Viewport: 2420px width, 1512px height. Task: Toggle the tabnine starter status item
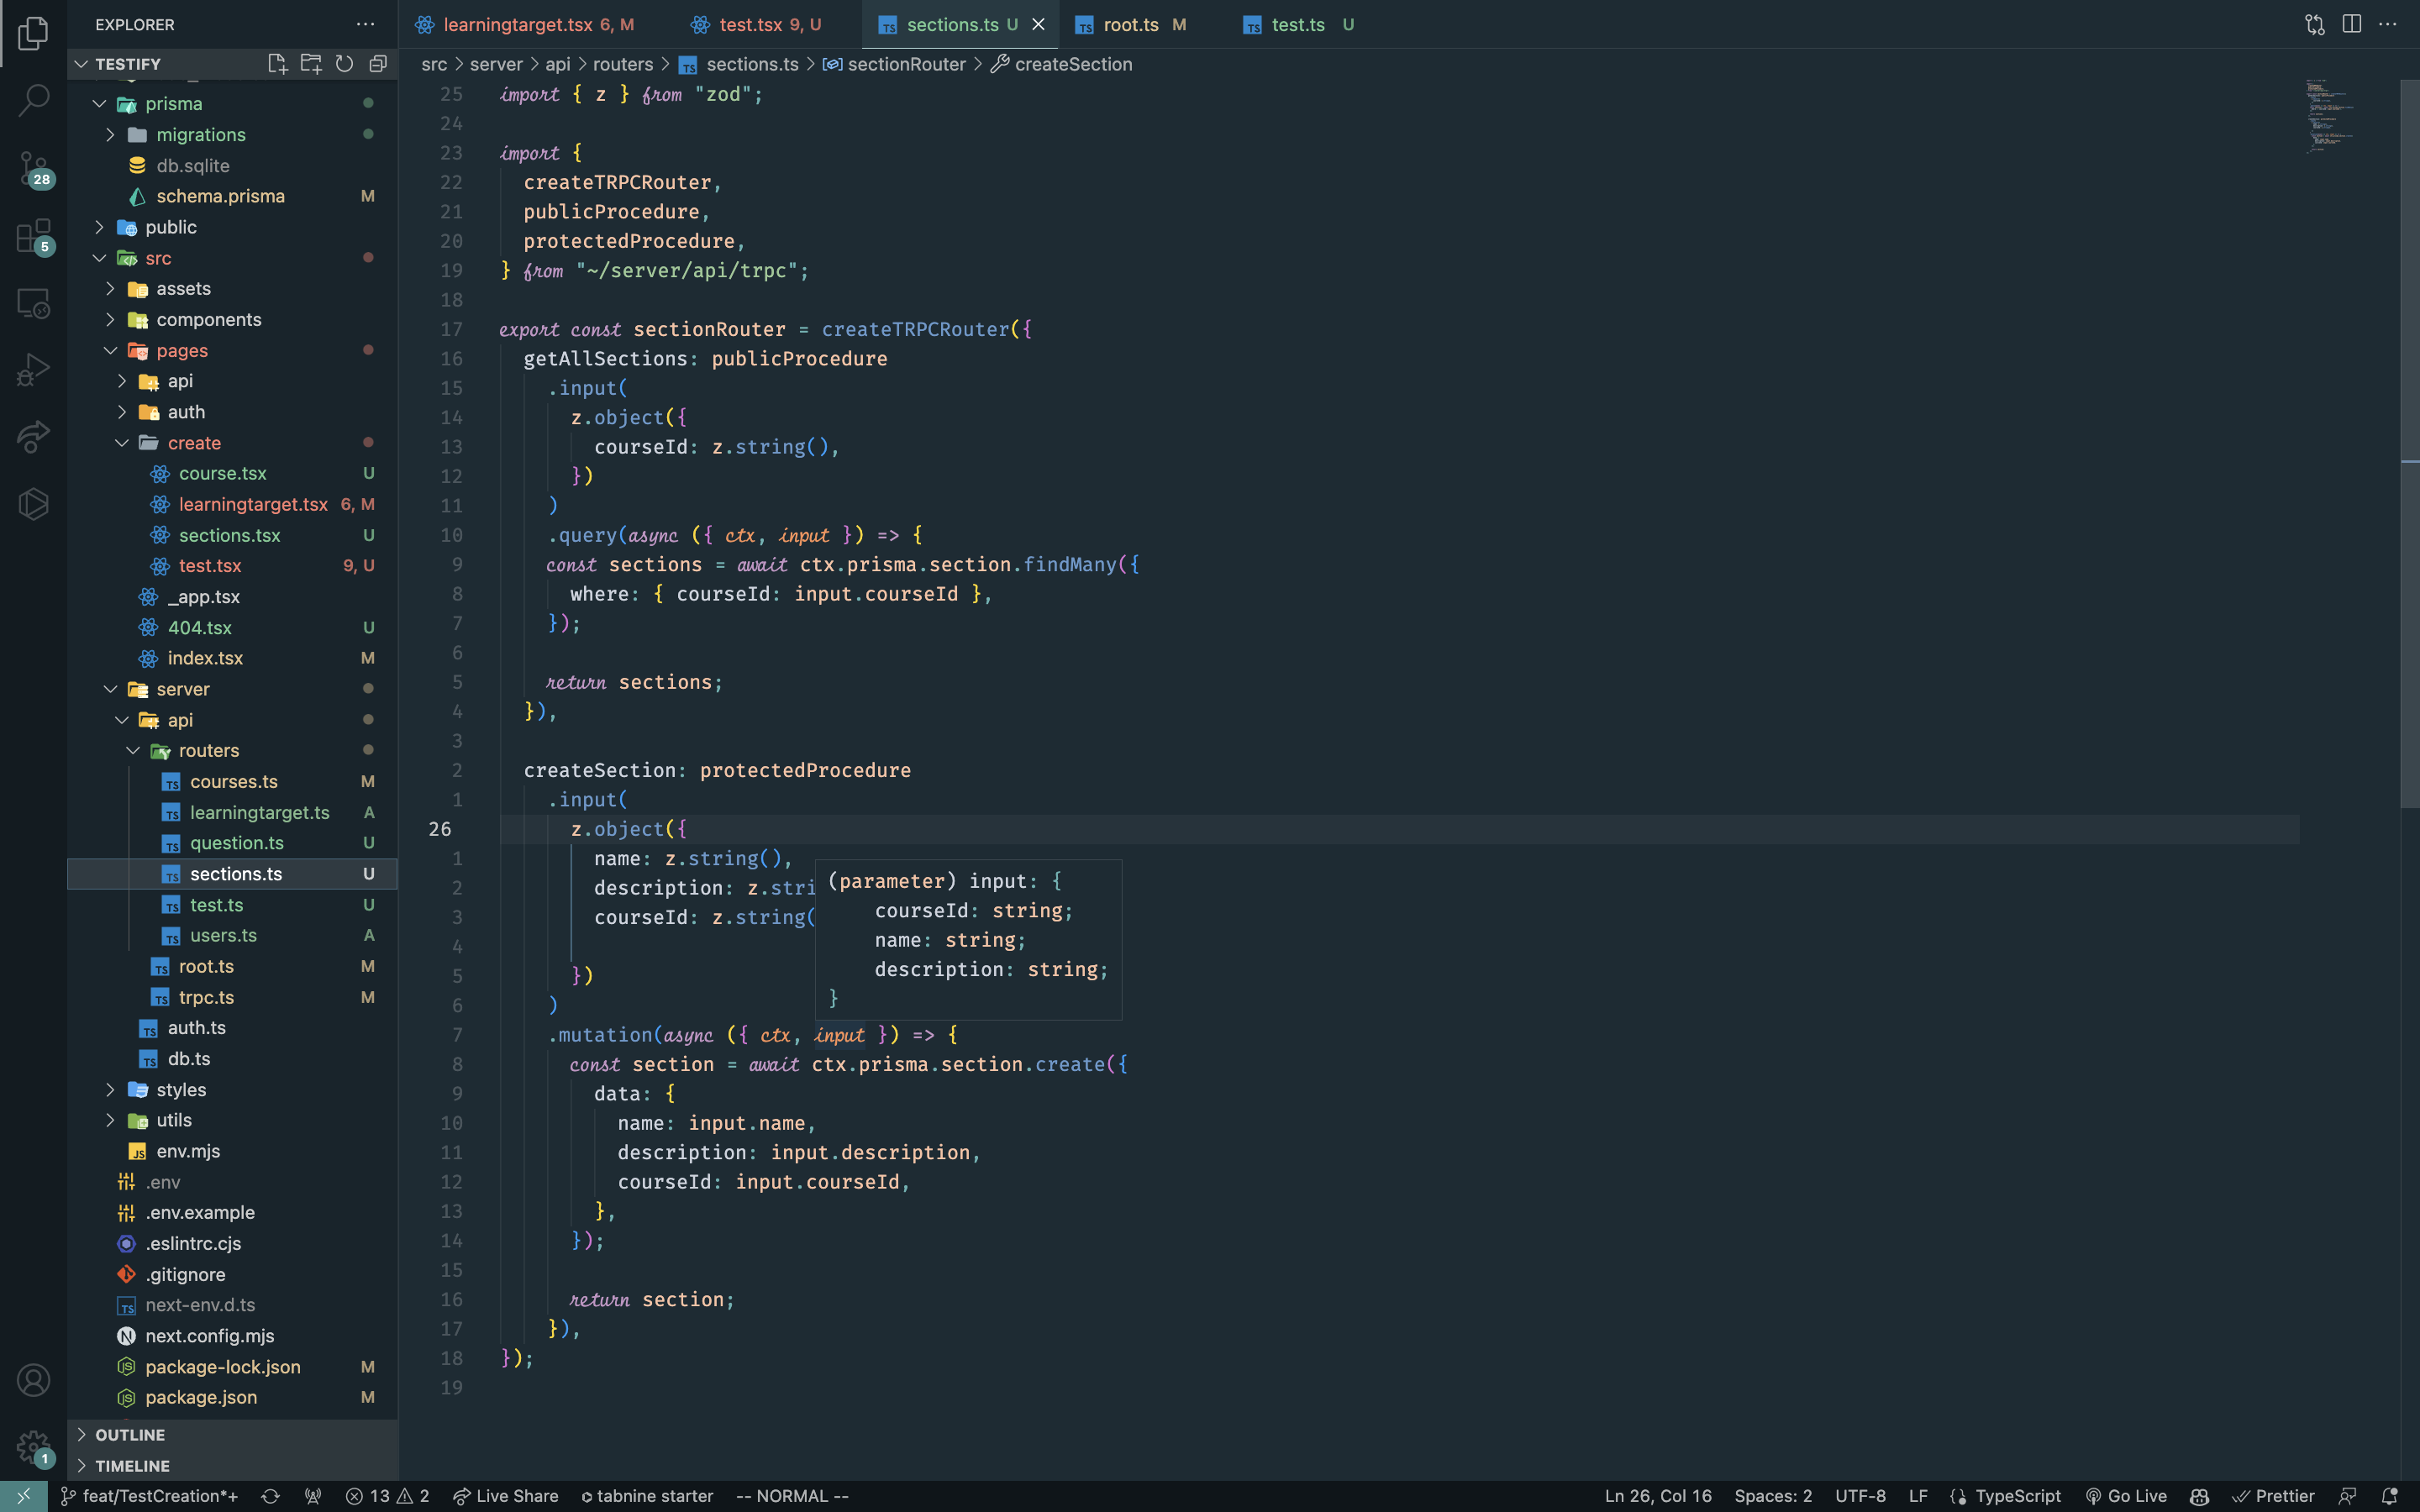(646, 1496)
